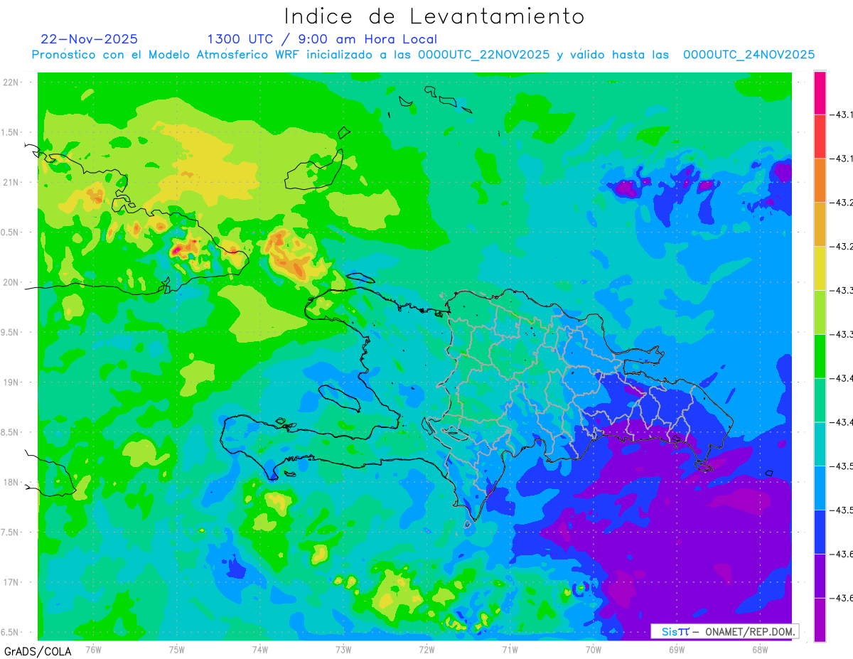Click the 17N latitude label

(11, 583)
